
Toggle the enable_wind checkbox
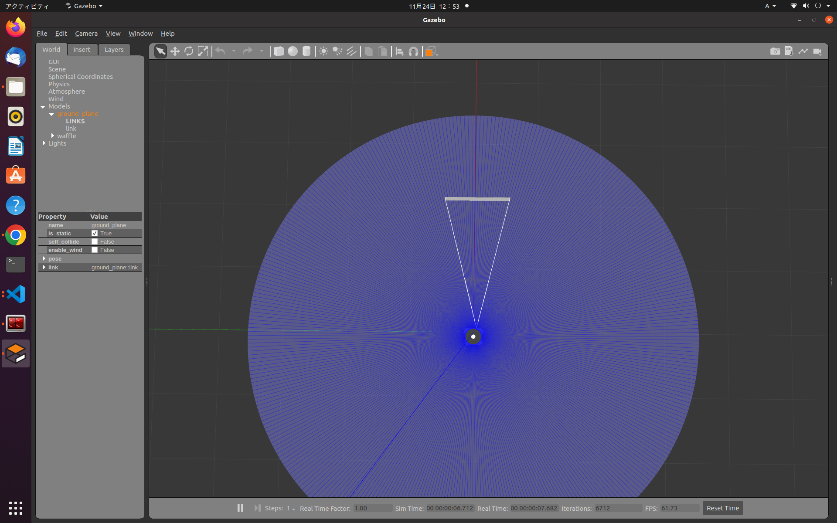pyautogui.click(x=95, y=250)
